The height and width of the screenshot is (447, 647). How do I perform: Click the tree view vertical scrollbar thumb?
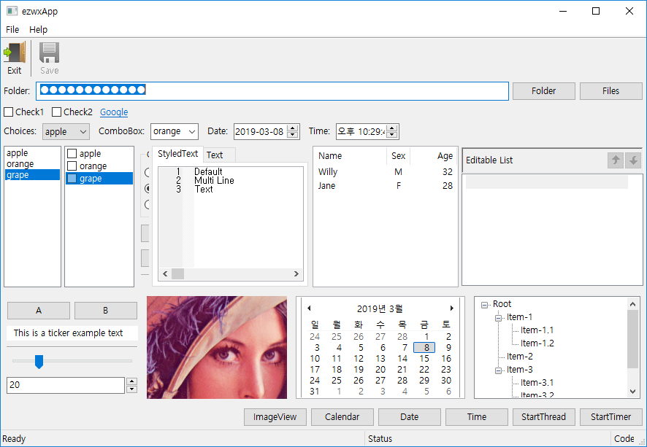point(632,339)
